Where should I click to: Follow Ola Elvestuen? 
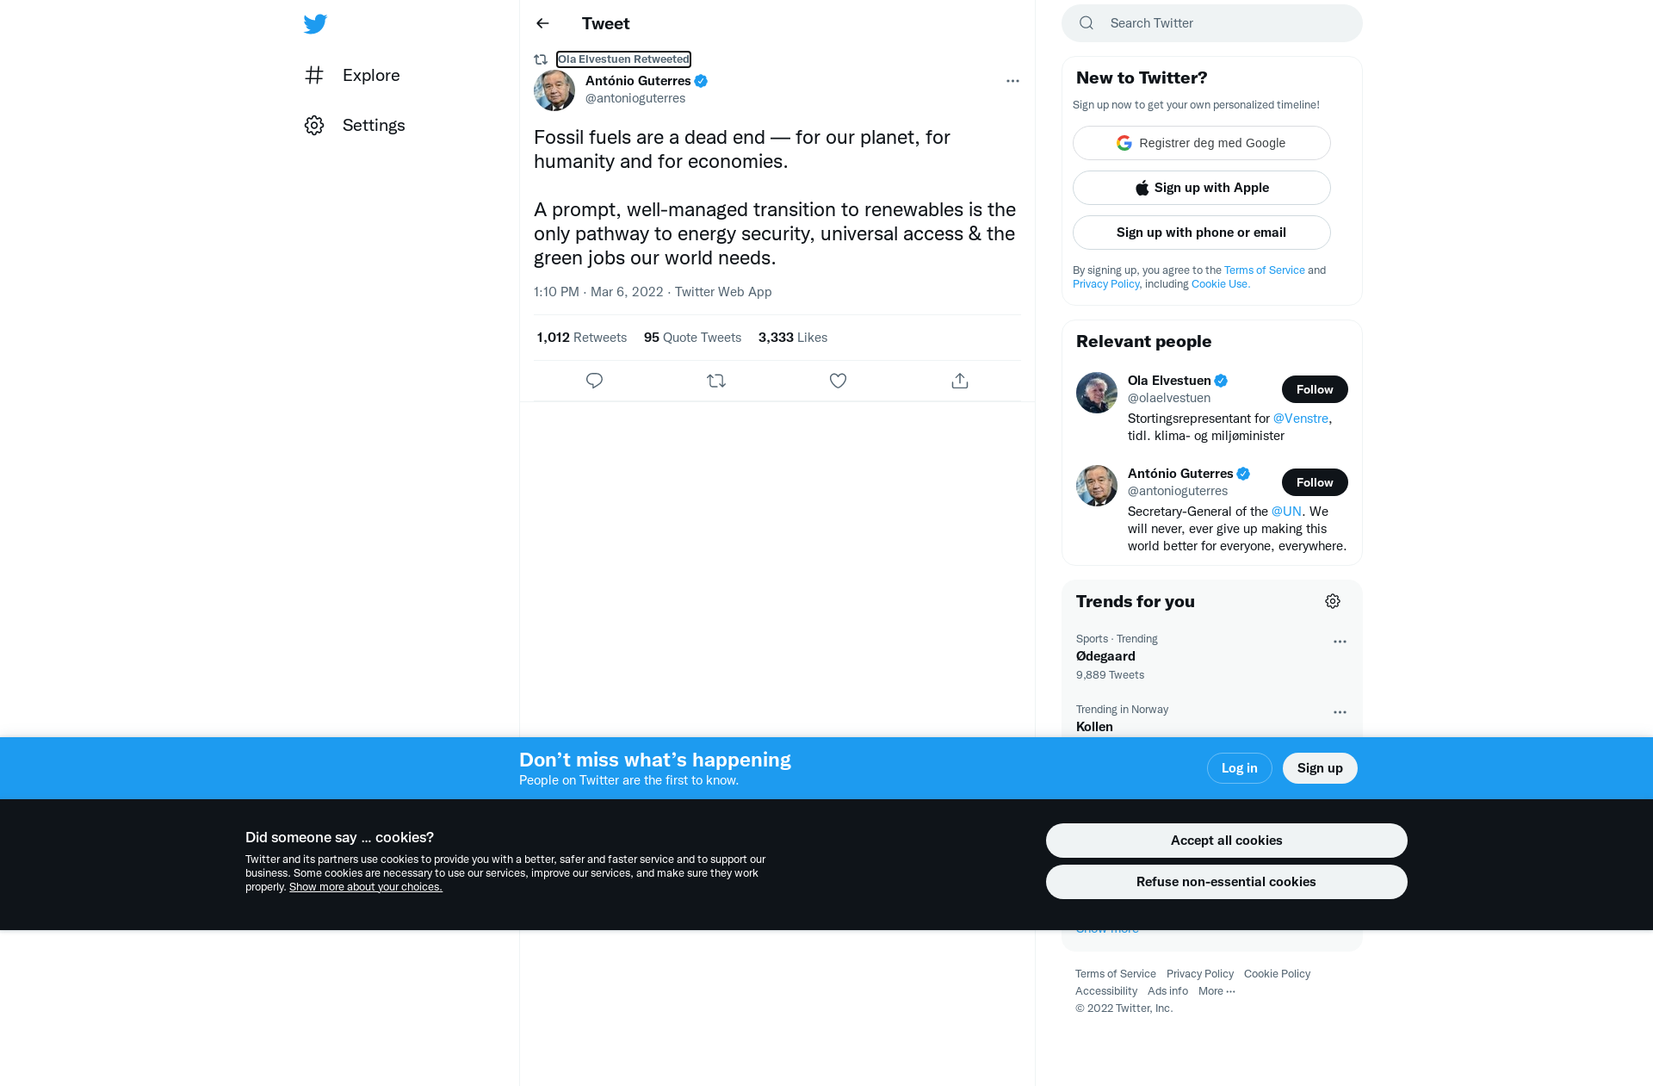(1315, 389)
